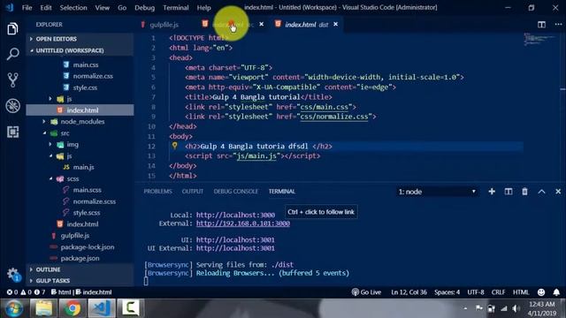This screenshot has height=318, width=566.
Task: Follow the Local http://localhost:3000 link
Action: (235, 215)
